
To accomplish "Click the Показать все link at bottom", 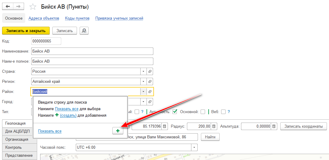I will coord(50,131).
